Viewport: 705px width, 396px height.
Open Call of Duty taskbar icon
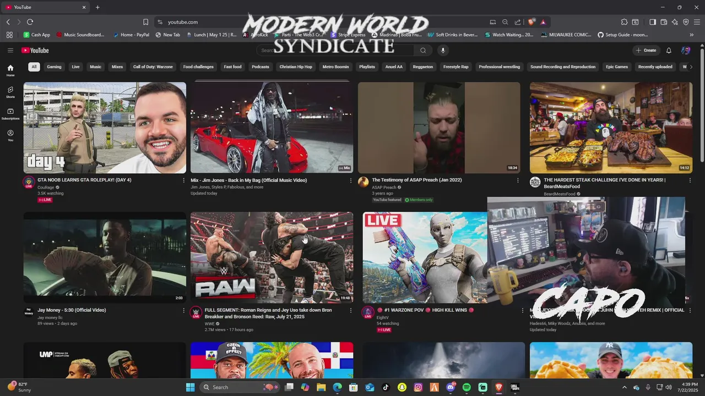point(515,387)
